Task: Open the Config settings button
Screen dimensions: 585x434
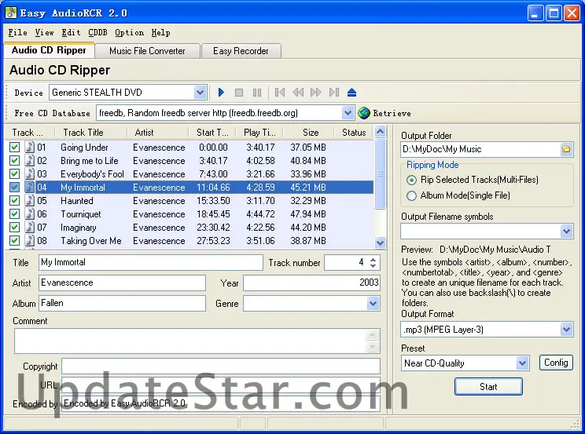Action: [556, 363]
